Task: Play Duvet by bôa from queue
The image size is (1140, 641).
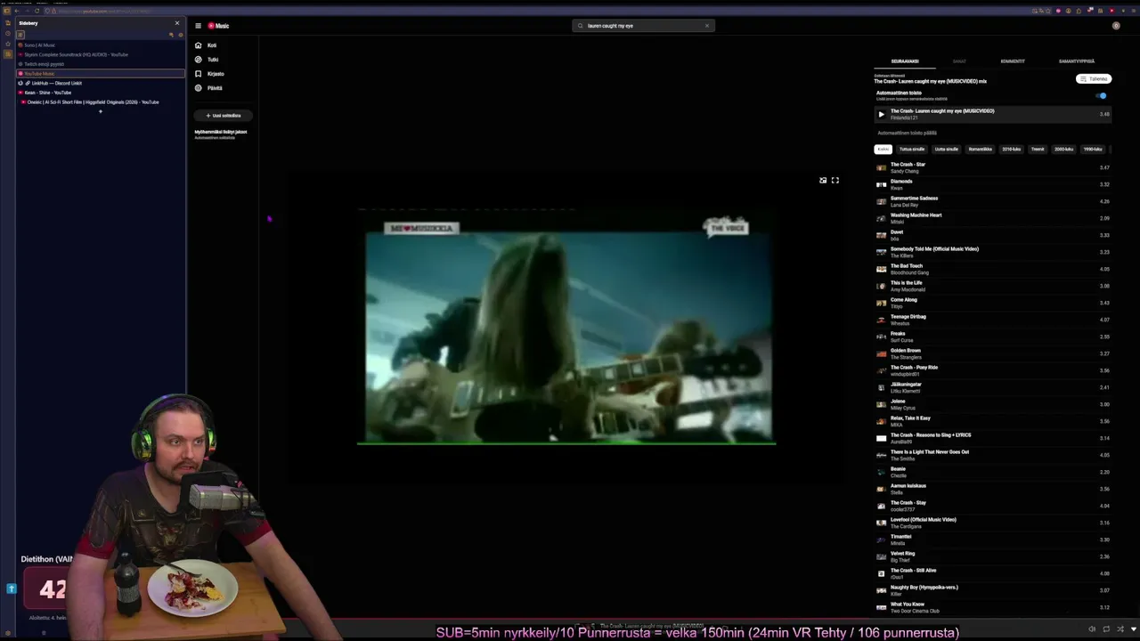Action: point(993,235)
